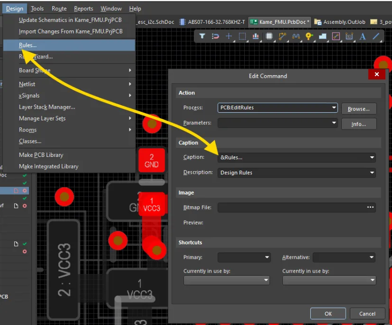Click the place dimension icon
The width and height of the screenshot is (392, 325).
tap(349, 37)
